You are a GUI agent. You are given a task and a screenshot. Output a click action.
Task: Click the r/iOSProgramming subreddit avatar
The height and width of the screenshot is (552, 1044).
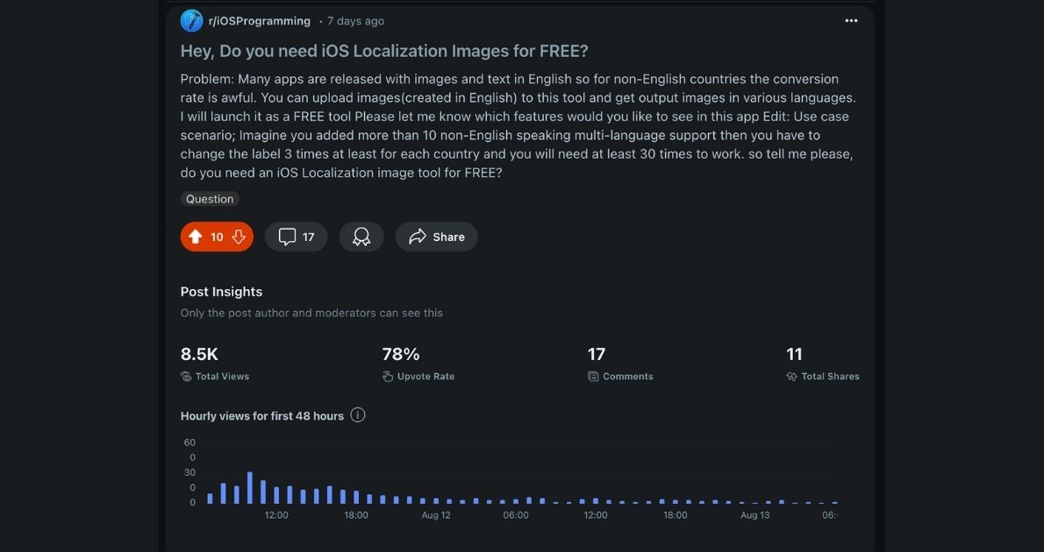[189, 20]
